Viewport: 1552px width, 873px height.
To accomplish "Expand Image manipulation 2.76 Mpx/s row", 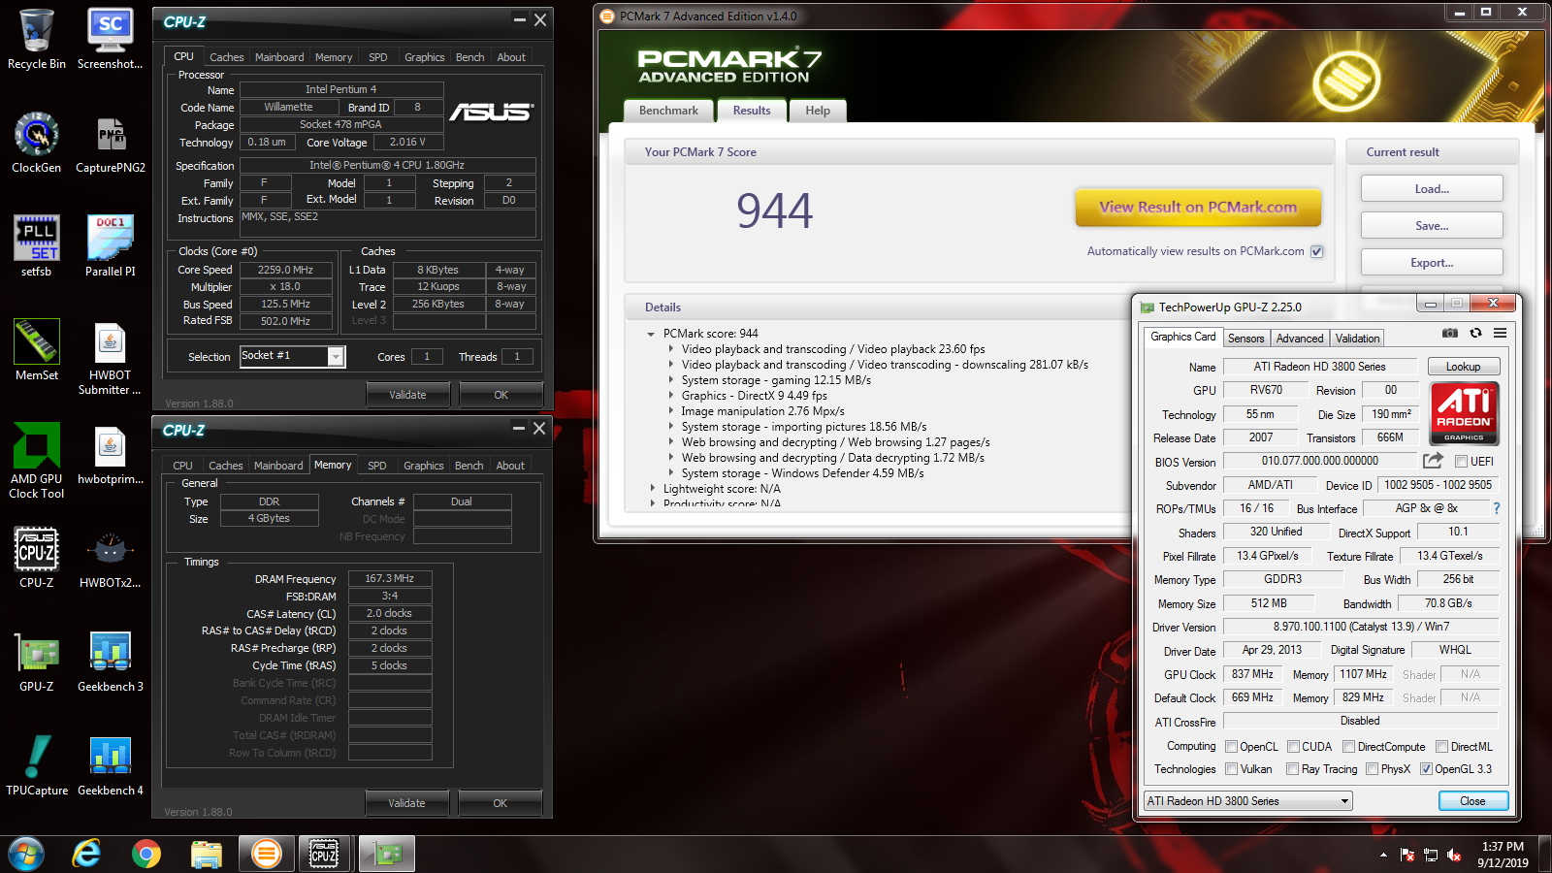I will (670, 411).
